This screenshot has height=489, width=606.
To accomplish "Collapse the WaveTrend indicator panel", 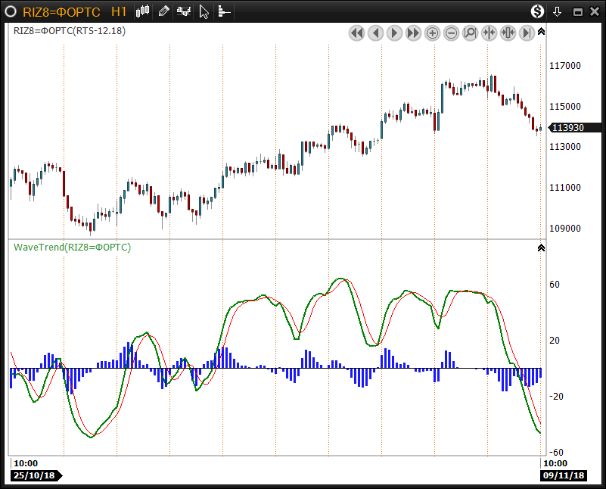I will (x=541, y=248).
